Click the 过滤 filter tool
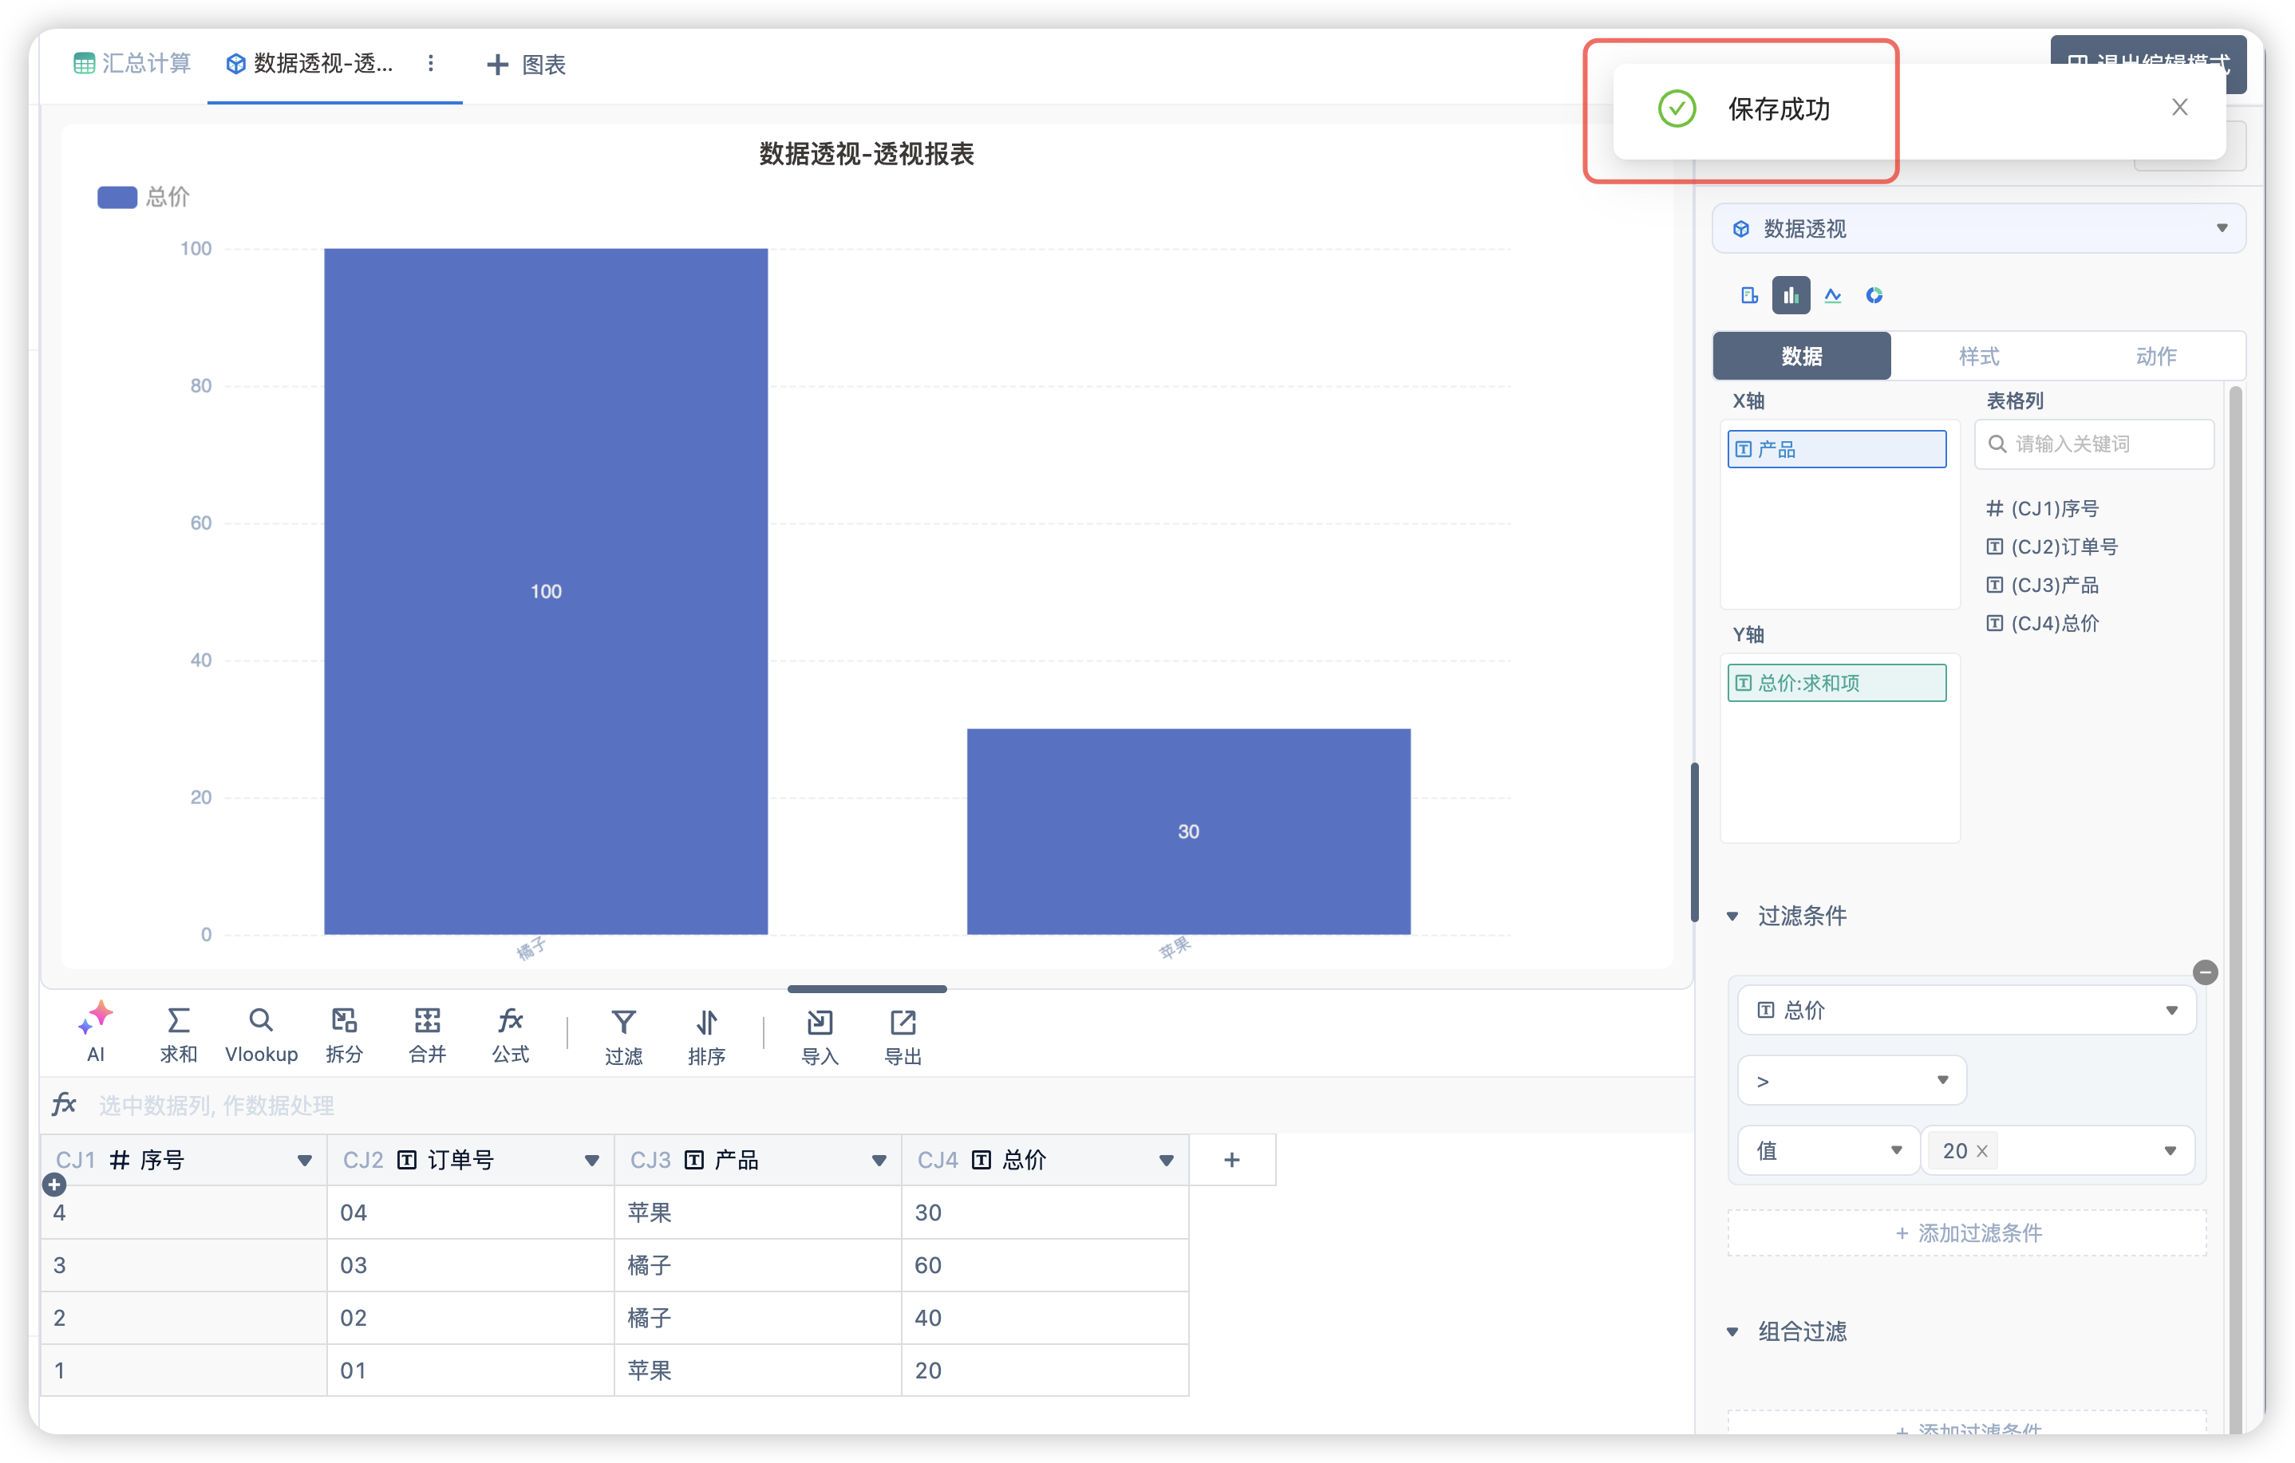 click(x=623, y=1036)
